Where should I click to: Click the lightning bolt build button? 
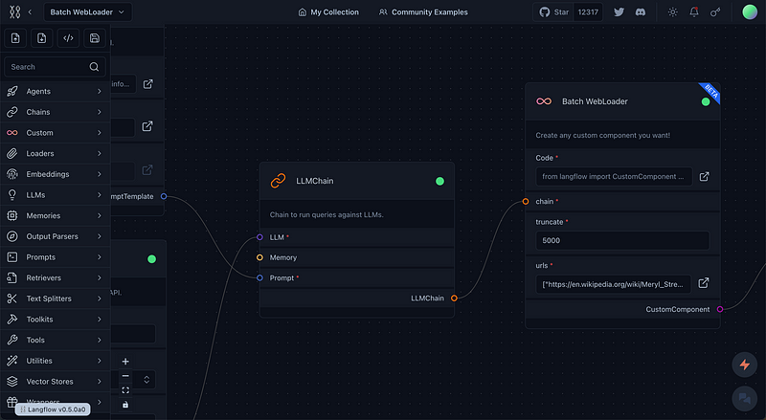[745, 365]
